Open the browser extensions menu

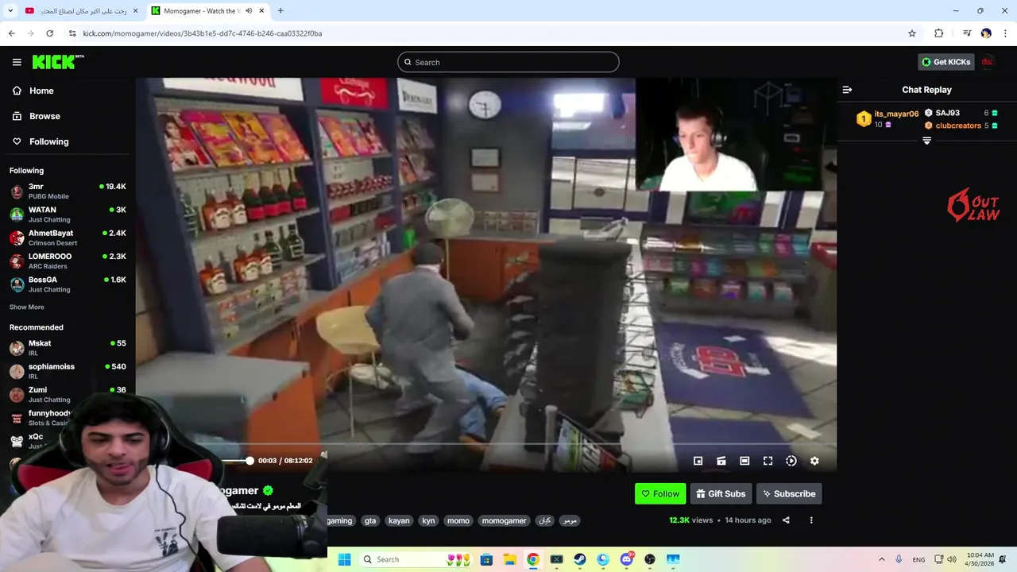[939, 33]
